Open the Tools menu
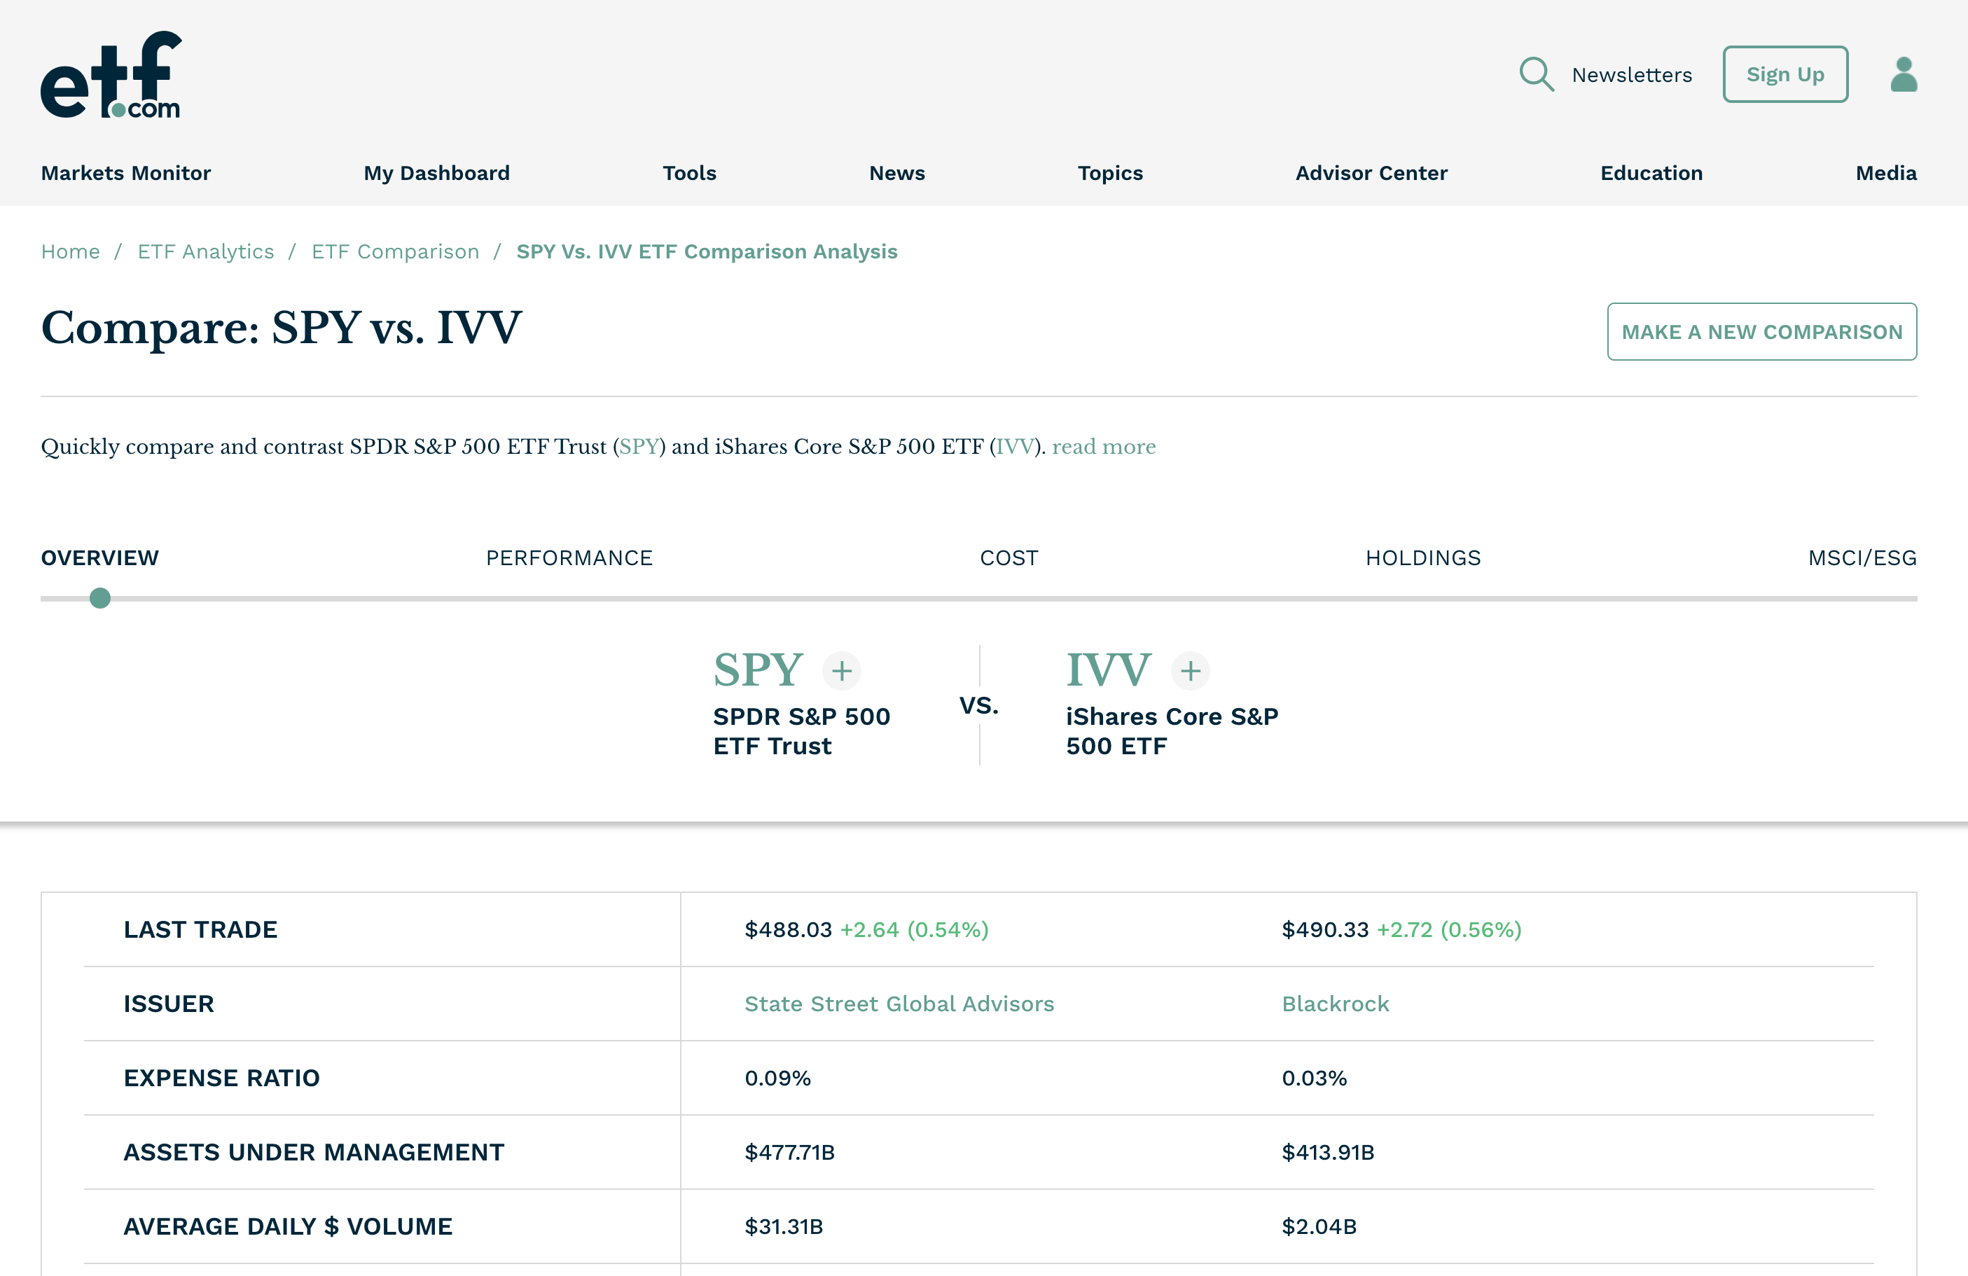 click(689, 173)
